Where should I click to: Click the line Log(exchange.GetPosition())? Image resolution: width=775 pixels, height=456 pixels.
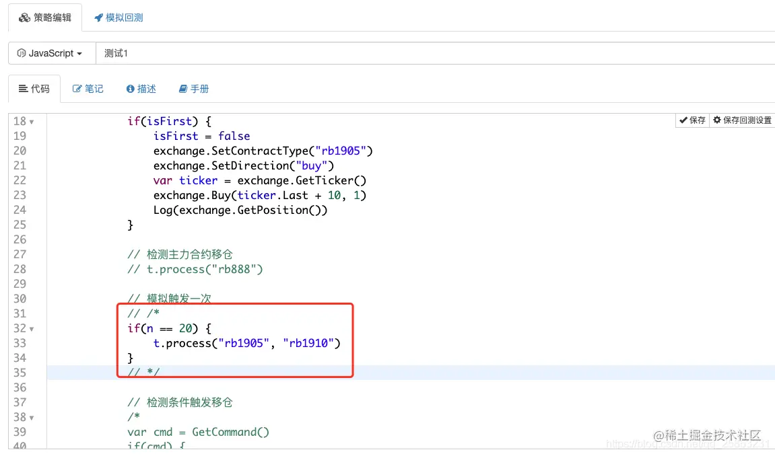coord(240,211)
